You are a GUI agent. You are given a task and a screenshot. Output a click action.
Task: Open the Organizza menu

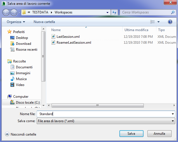(x=16, y=22)
